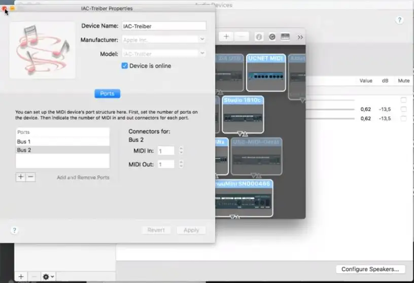The image size is (414, 283).
Task: Open the Model combo box arrow
Action: [202, 53]
